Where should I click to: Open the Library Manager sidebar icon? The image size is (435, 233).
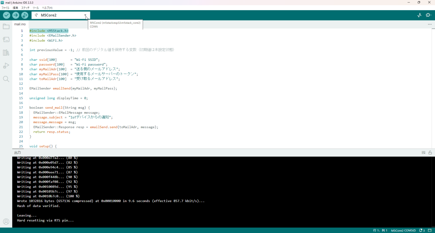(6, 53)
